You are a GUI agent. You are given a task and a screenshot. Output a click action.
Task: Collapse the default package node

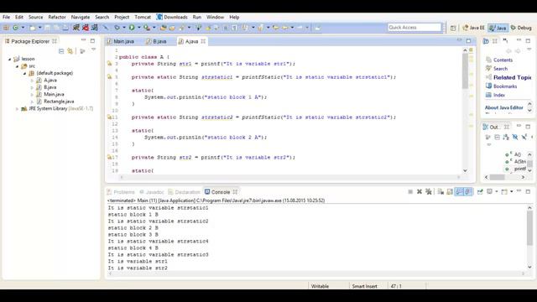[24, 73]
